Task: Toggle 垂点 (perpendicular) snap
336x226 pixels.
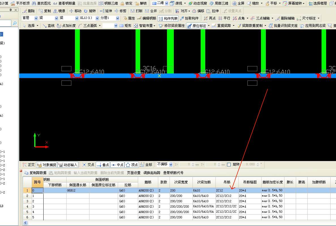Action: point(103,165)
